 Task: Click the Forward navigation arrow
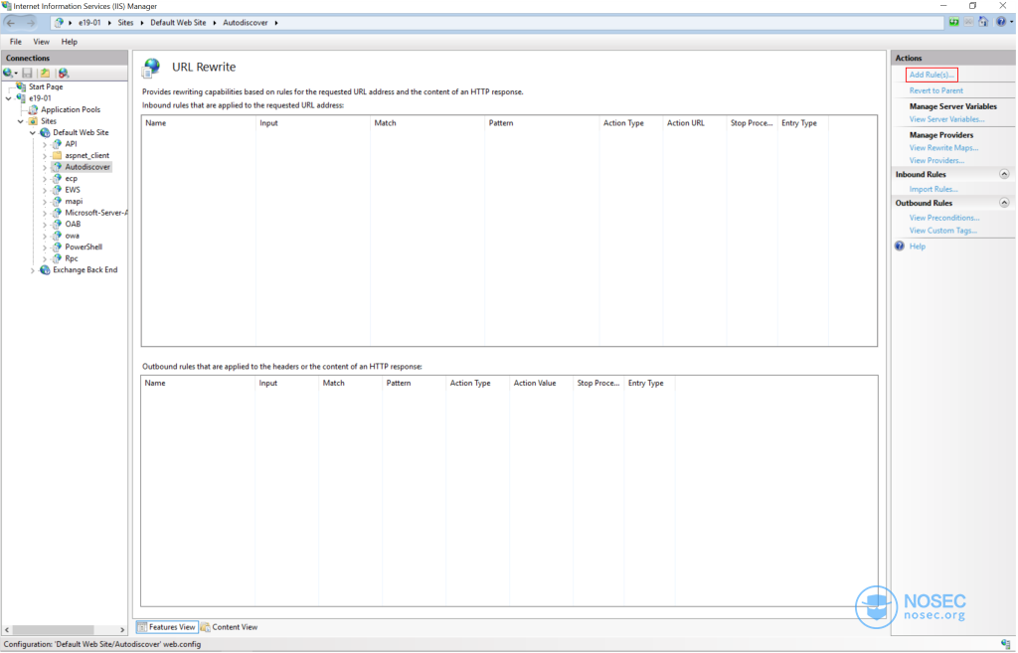tap(30, 23)
